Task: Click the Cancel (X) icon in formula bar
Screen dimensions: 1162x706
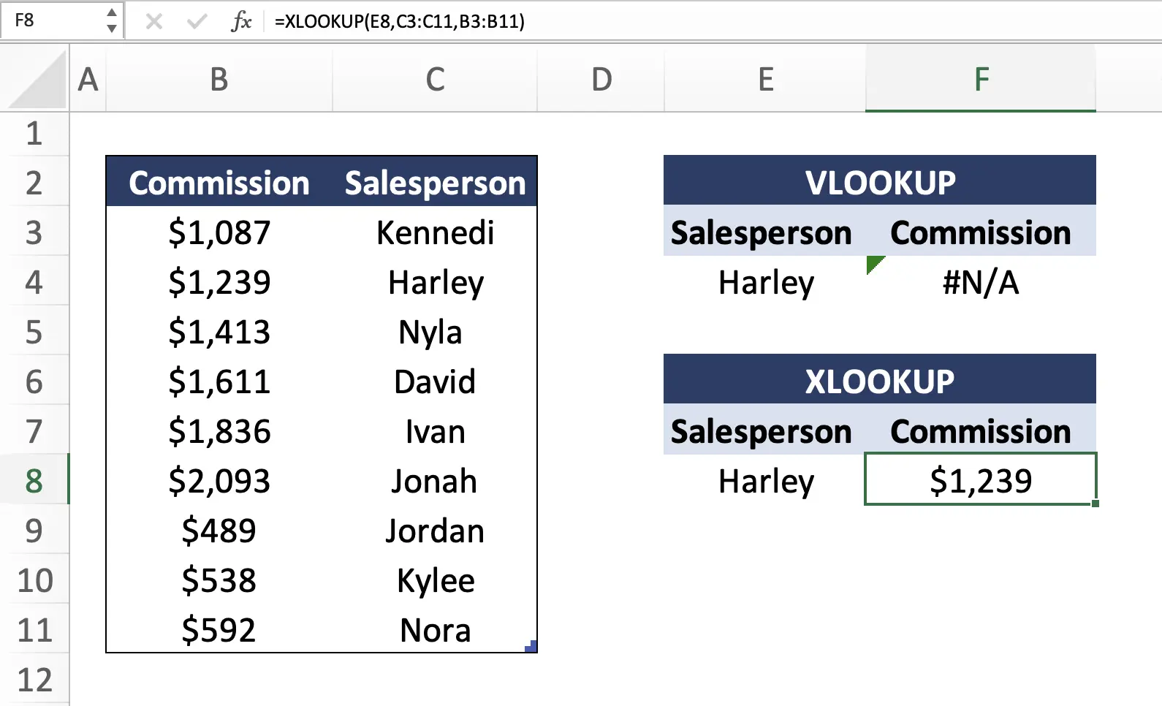Action: [x=154, y=21]
